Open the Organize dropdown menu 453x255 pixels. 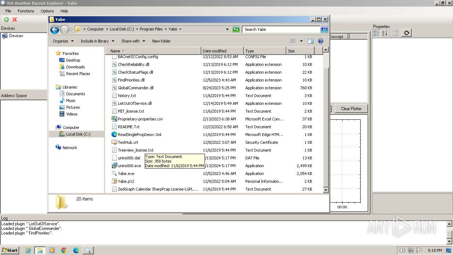tap(63, 41)
